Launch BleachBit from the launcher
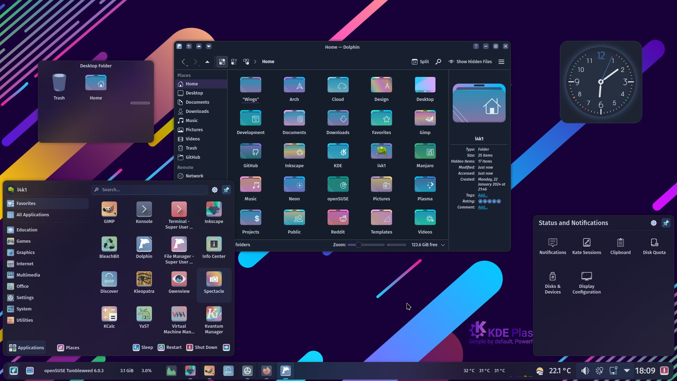The image size is (677, 381). point(109,247)
